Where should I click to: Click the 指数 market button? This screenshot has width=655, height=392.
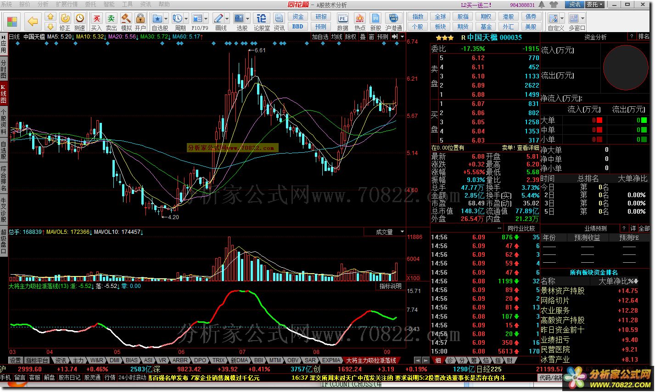418,17
